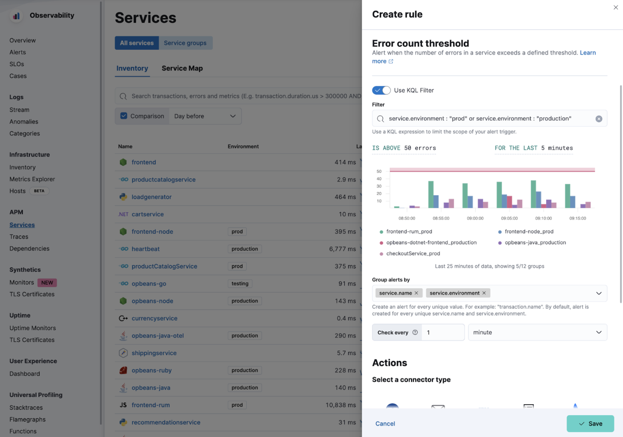Open the minute interval unit dropdown
The width and height of the screenshot is (623, 437).
[537, 332]
